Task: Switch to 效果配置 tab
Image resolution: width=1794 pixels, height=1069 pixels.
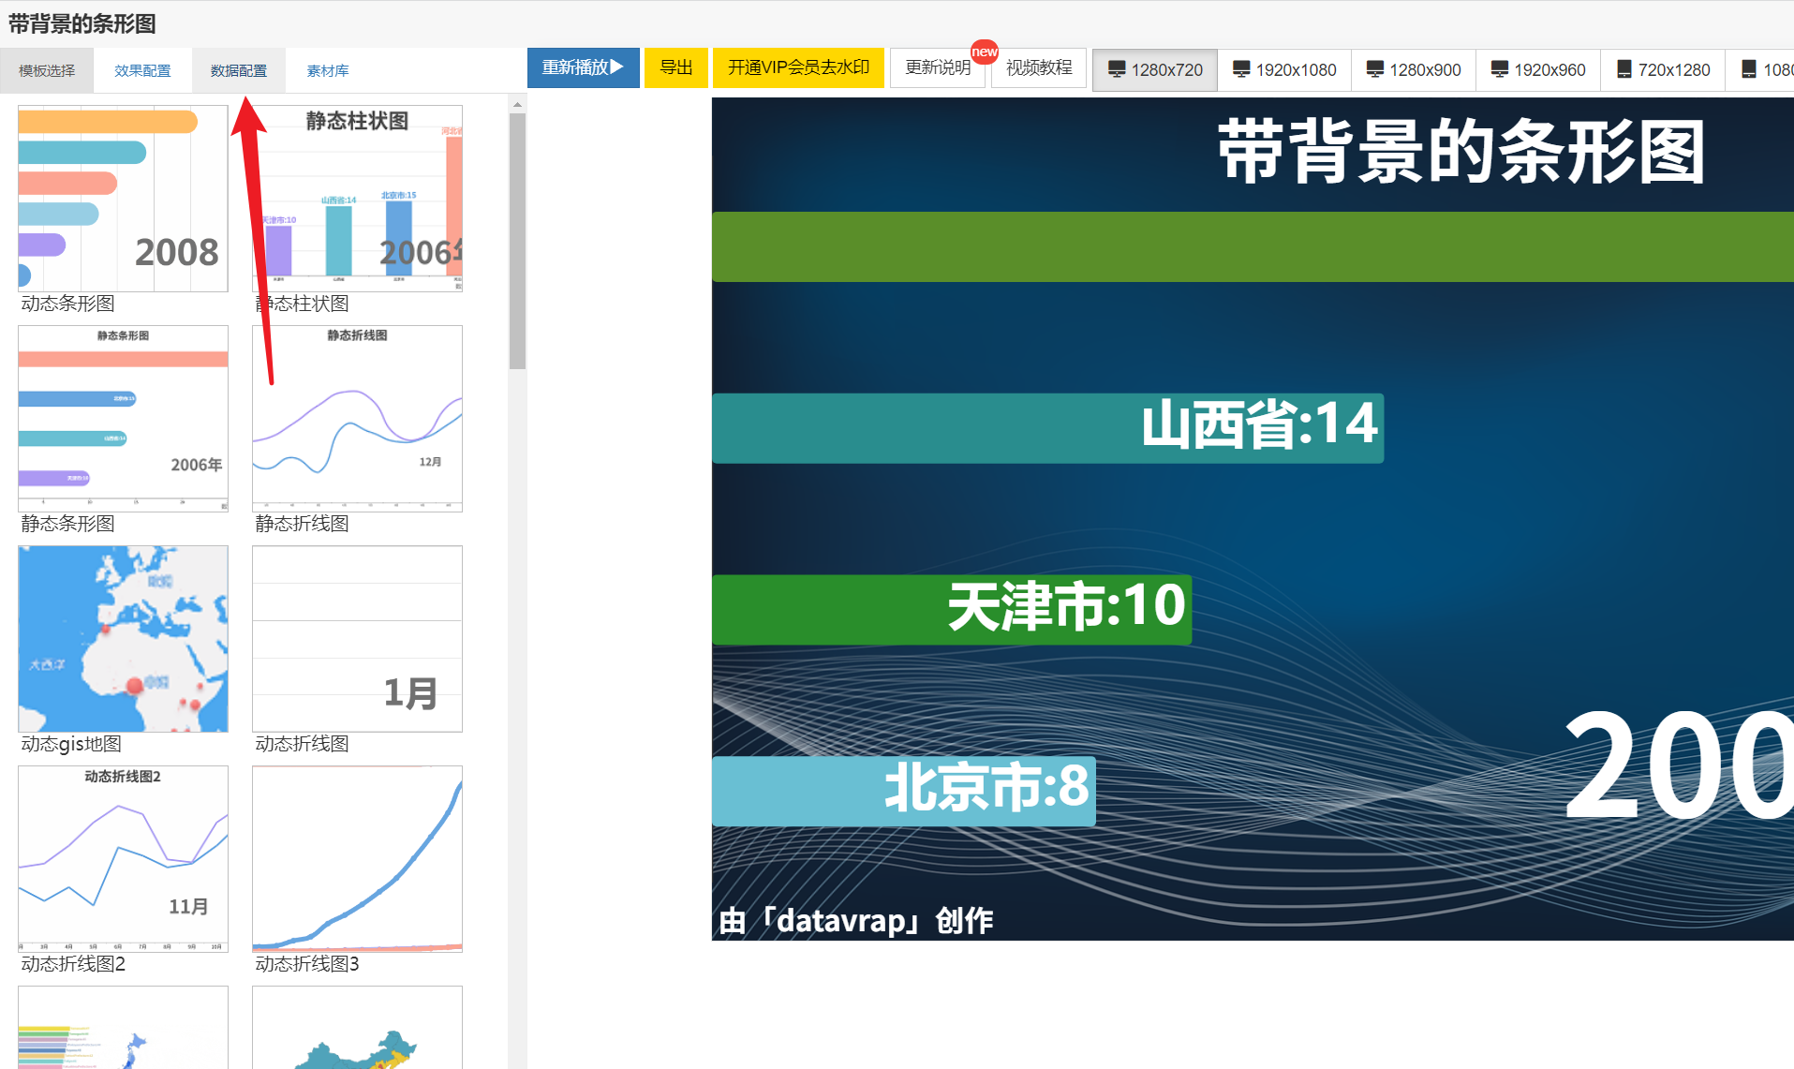Action: (x=142, y=71)
